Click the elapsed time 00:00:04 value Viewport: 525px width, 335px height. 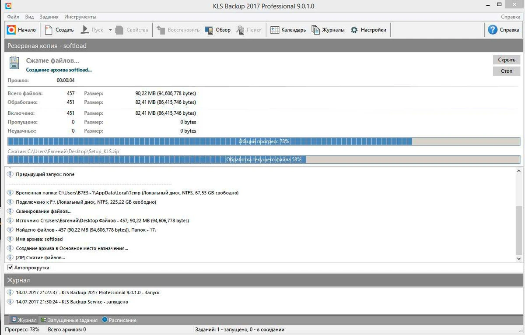pos(66,81)
